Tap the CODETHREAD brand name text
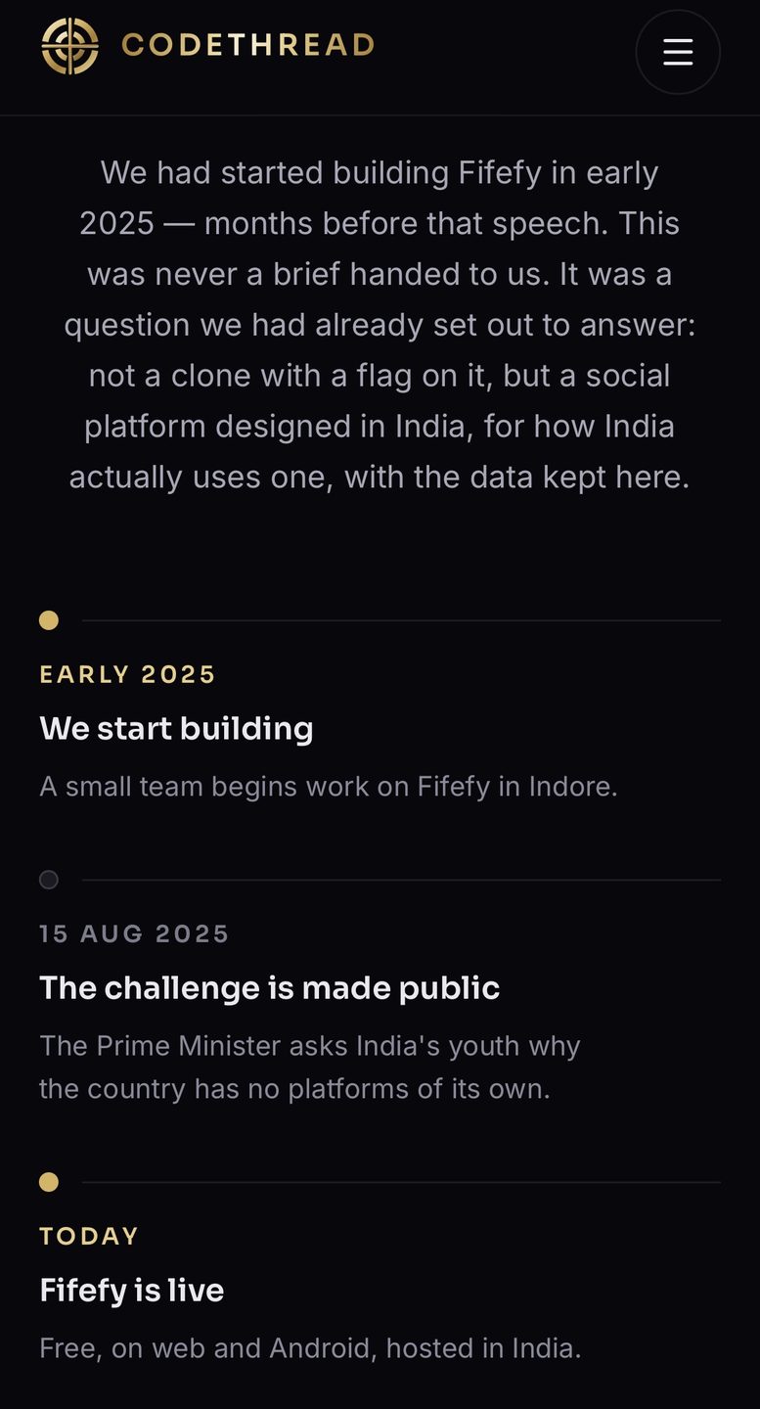Screen dimensions: 760x1409 point(247,45)
